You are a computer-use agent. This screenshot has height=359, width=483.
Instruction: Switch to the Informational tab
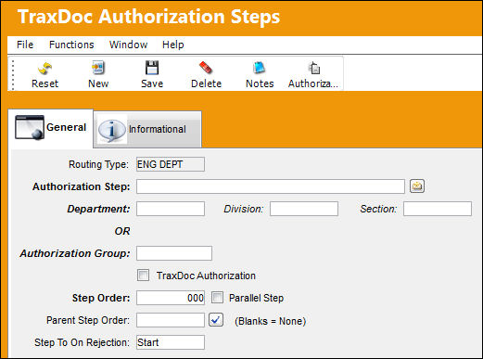(147, 129)
